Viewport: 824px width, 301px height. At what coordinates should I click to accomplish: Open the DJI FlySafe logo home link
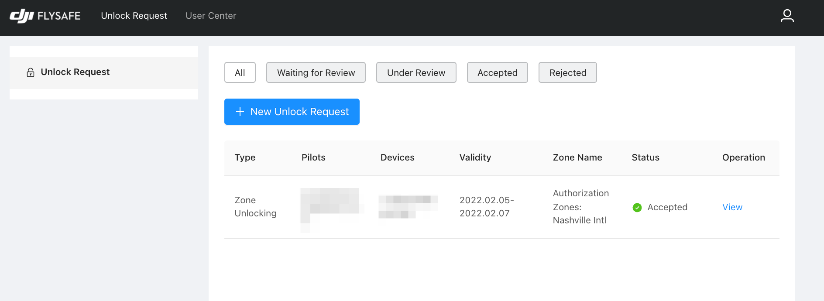tap(45, 16)
